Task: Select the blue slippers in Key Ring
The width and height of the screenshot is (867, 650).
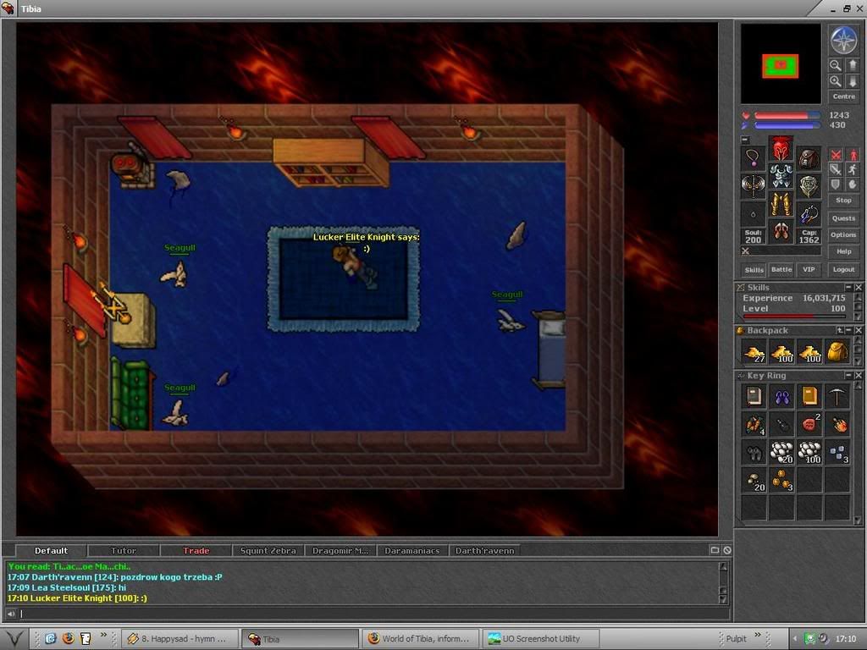Action: [781, 397]
